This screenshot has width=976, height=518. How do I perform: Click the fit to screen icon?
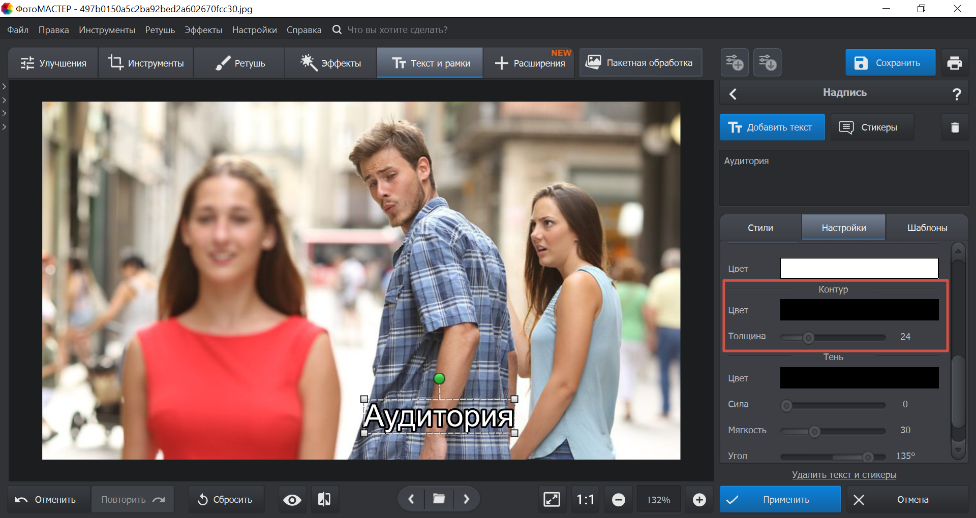point(552,500)
